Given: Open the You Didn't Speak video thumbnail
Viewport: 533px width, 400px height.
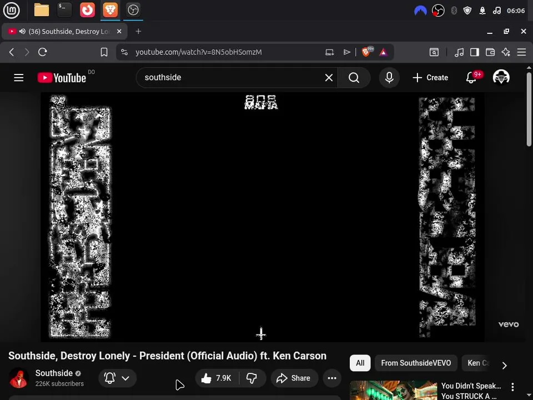Looking at the screenshot, I should point(394,390).
